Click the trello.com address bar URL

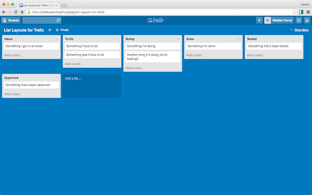(68, 12)
